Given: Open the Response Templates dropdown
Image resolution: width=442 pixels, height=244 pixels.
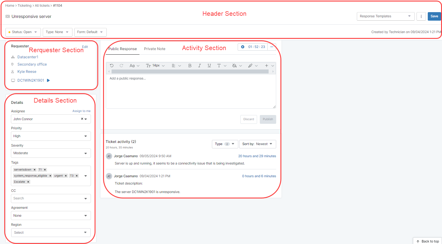Looking at the screenshot, I should pyautogui.click(x=385, y=16).
